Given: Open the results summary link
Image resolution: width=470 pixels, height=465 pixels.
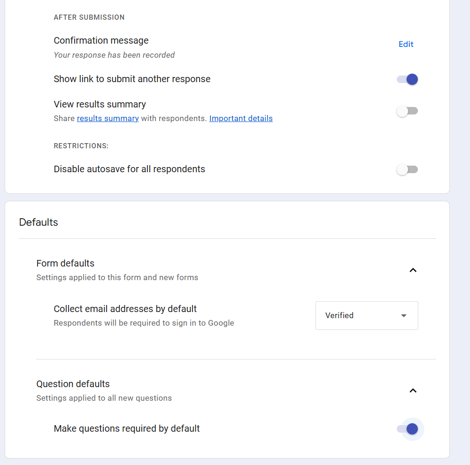Looking at the screenshot, I should pyautogui.click(x=108, y=118).
